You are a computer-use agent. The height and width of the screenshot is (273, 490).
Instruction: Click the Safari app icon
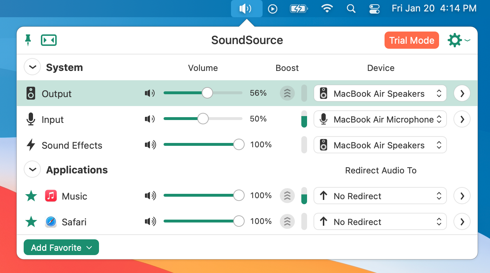click(51, 222)
